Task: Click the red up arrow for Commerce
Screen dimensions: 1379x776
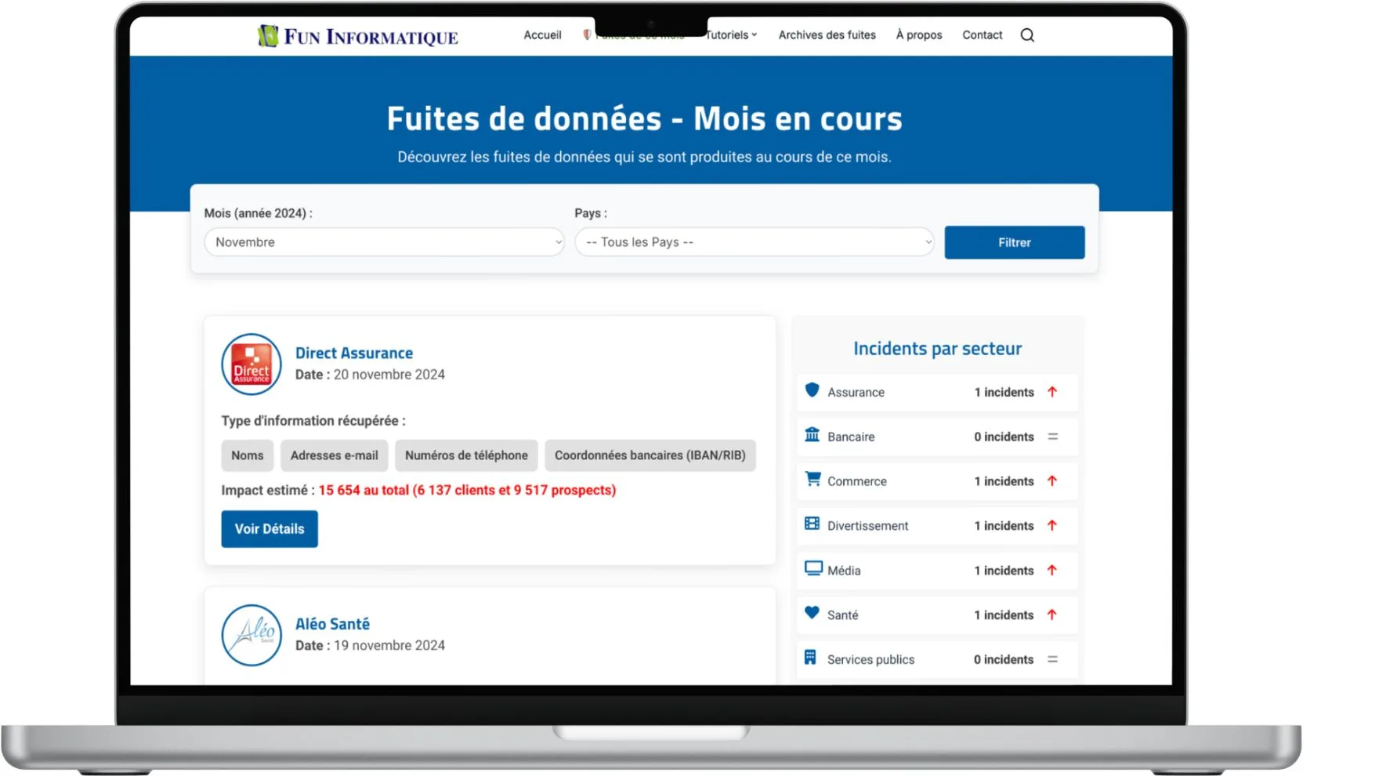Action: [x=1052, y=481]
